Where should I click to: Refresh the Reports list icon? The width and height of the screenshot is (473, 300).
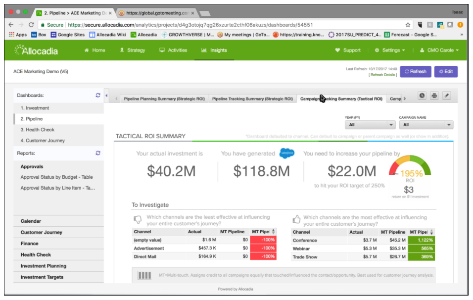pos(98,153)
